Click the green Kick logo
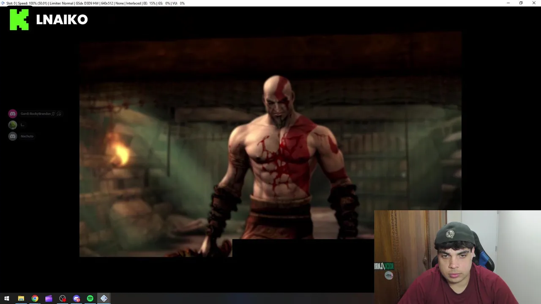Screen dimensions: 541x304 [x=19, y=19]
